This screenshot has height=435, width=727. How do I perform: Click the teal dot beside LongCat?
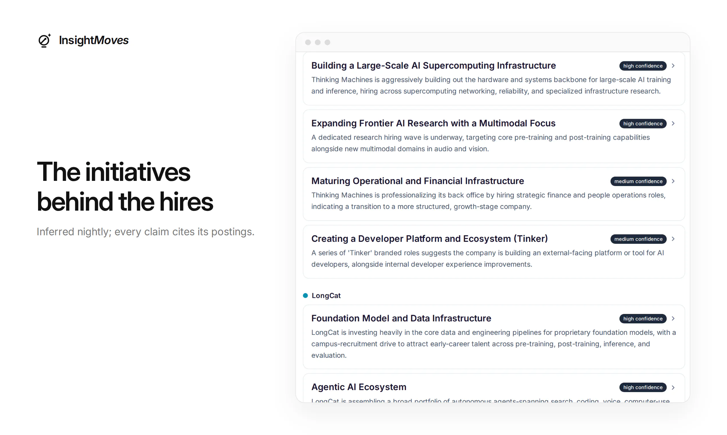305,295
